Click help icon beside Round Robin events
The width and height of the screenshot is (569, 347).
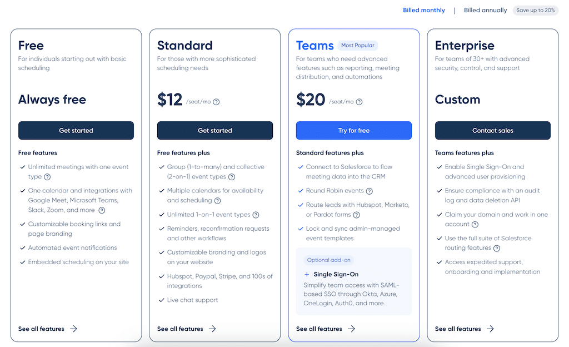(x=370, y=191)
